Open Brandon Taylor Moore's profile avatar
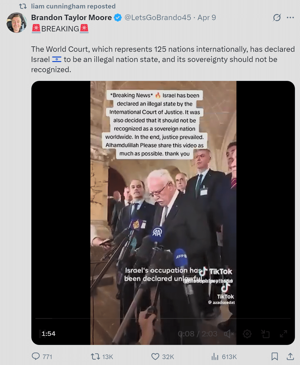 (x=17, y=23)
